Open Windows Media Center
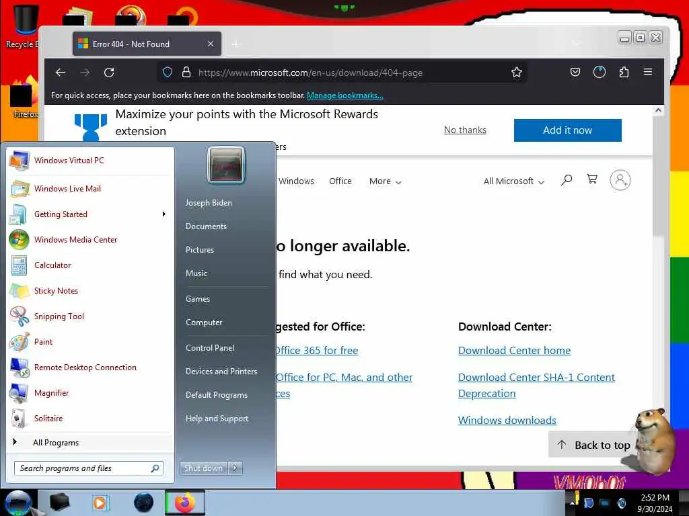The image size is (689, 516). tap(89, 240)
